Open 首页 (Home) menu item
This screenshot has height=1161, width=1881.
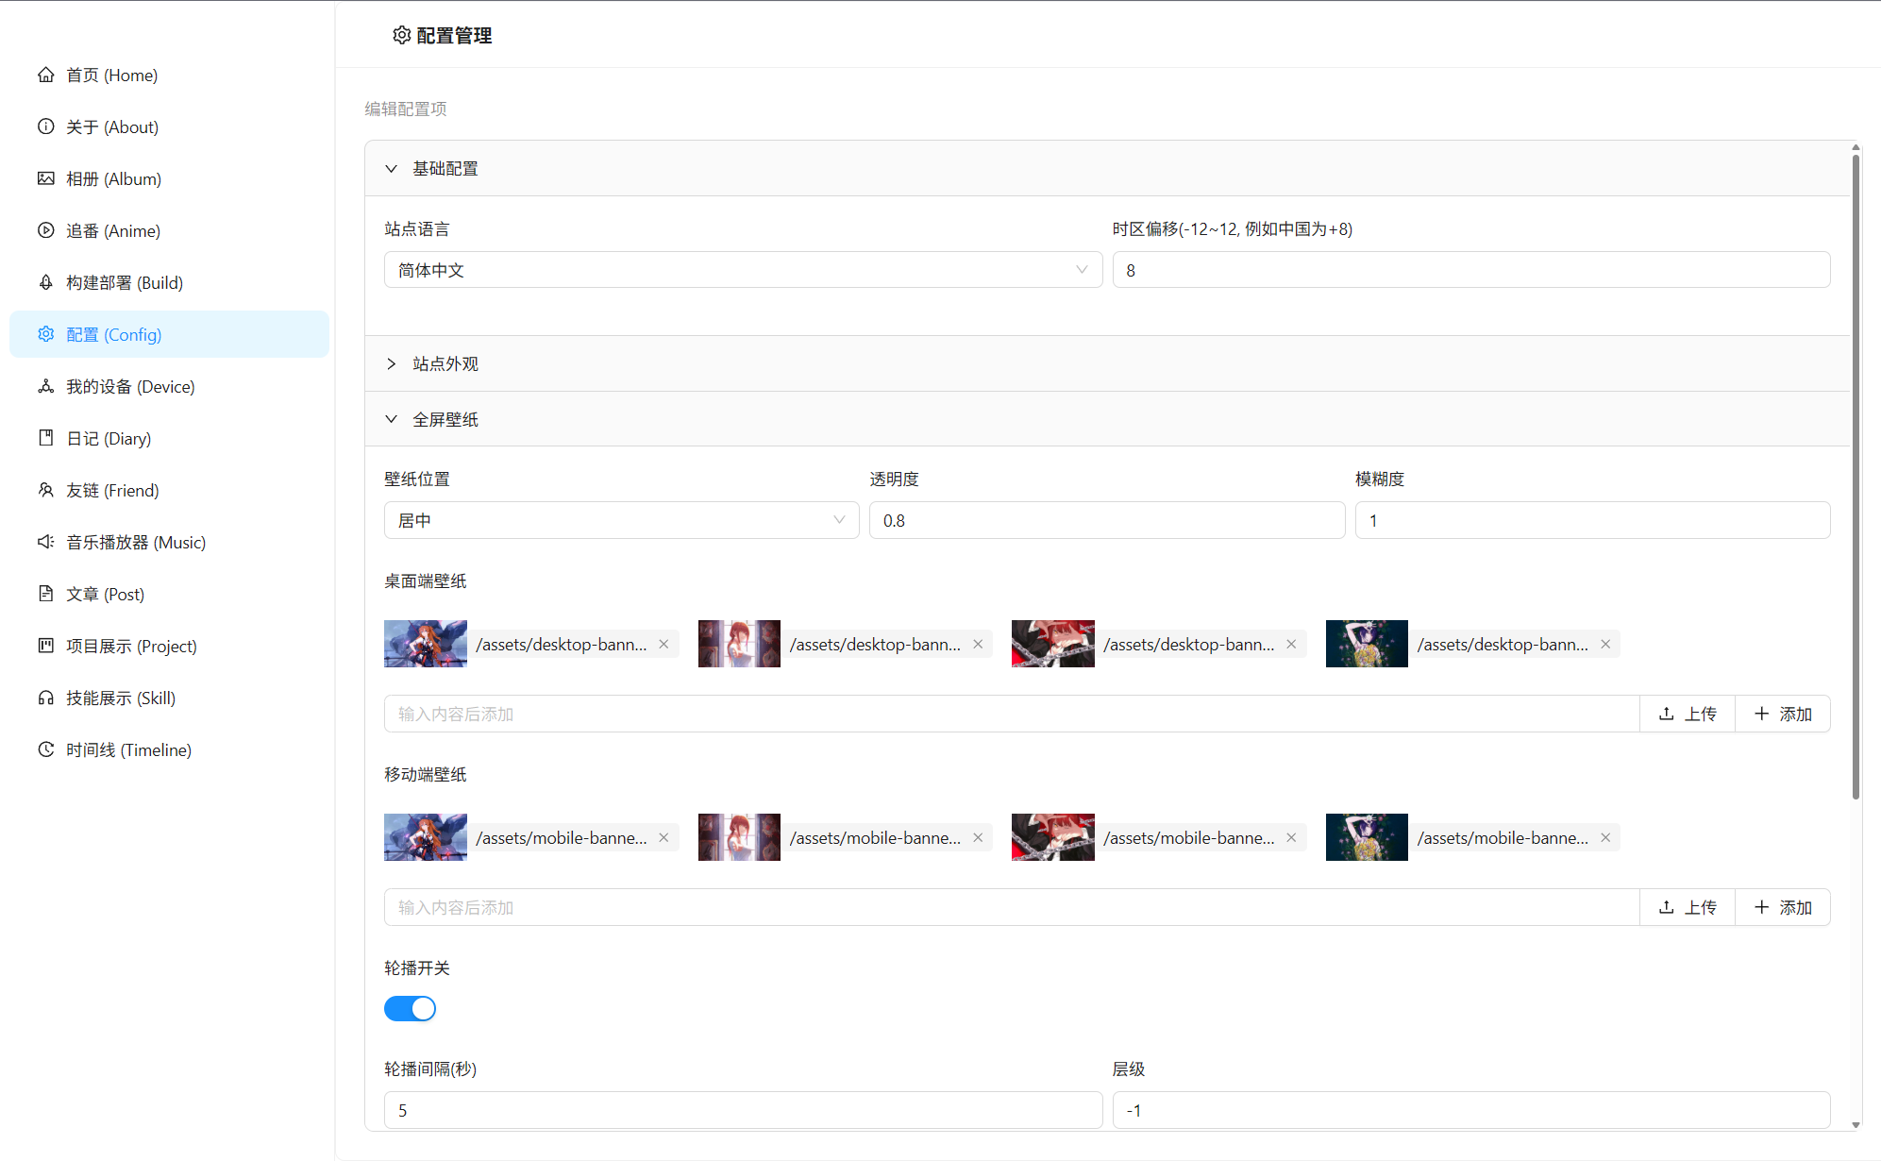169,75
